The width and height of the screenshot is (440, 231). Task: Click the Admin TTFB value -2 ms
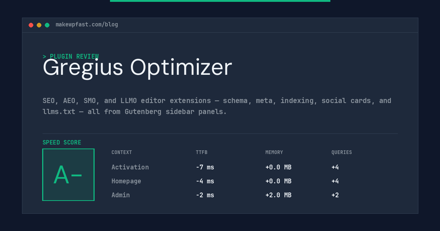point(205,195)
